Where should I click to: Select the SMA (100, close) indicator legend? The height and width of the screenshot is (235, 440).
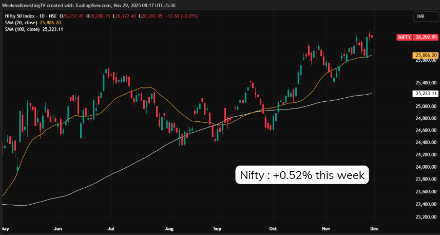[x=21, y=30]
